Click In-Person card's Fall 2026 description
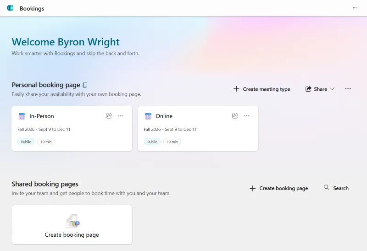 [44, 129]
